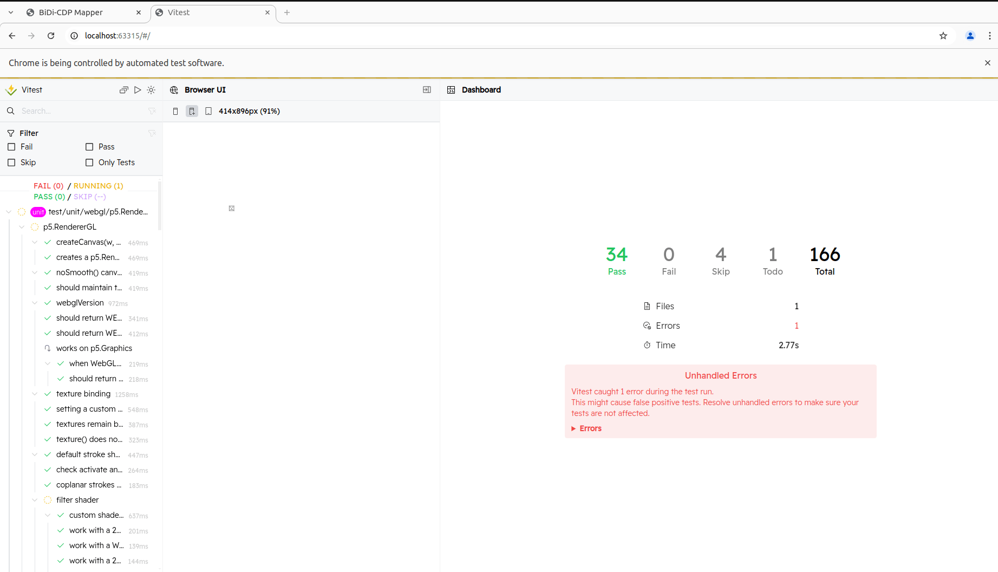The height and width of the screenshot is (572, 998).
Task: Click the Browser UI globe icon
Action: (x=174, y=90)
